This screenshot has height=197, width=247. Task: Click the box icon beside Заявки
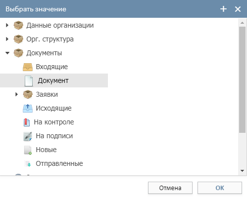(x=28, y=94)
